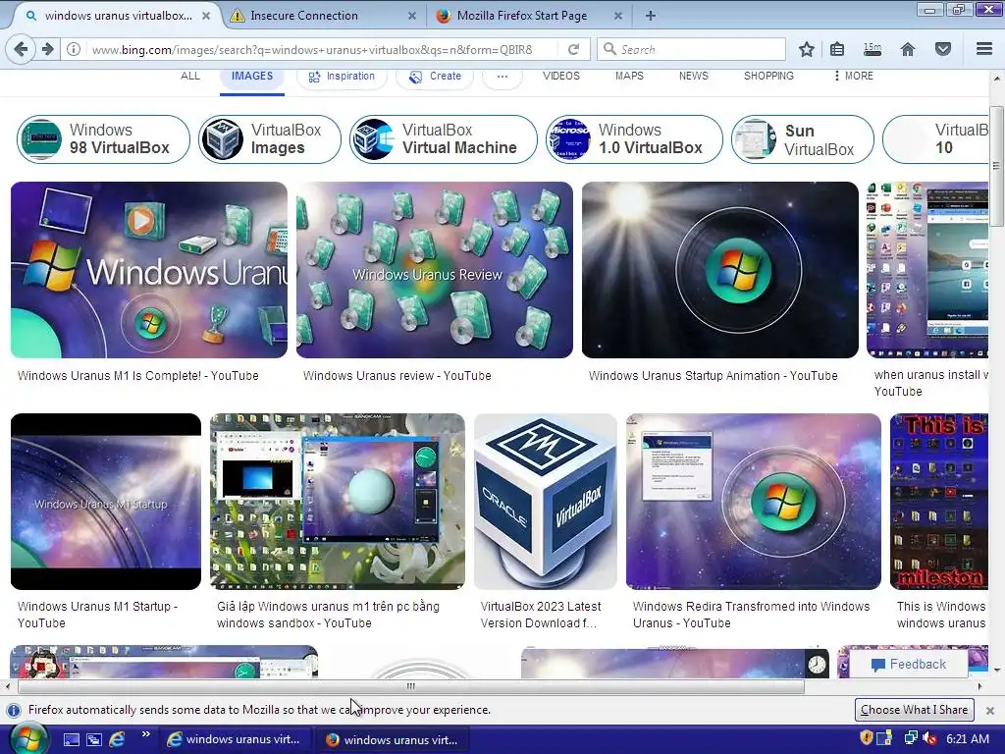Click Windows Uranus review - YouTube caption
1005x754 pixels.
[x=397, y=376]
